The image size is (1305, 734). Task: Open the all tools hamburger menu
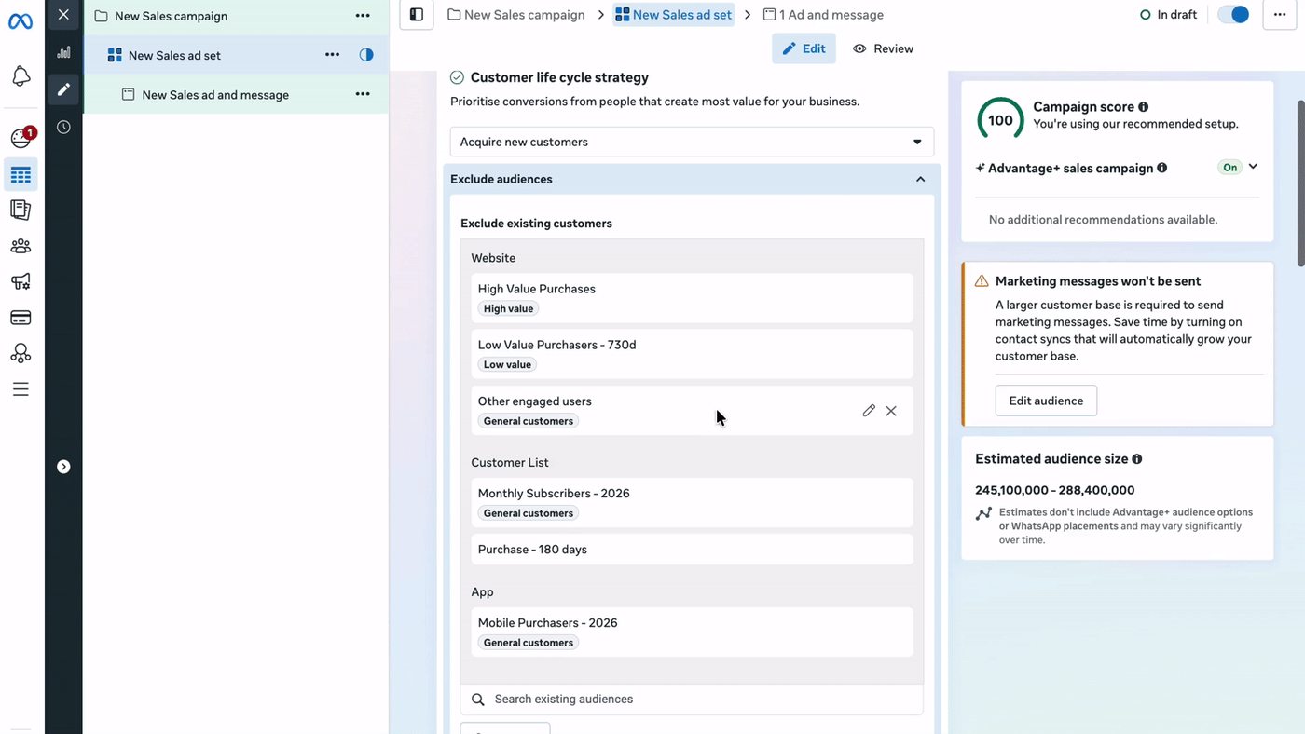pos(21,389)
